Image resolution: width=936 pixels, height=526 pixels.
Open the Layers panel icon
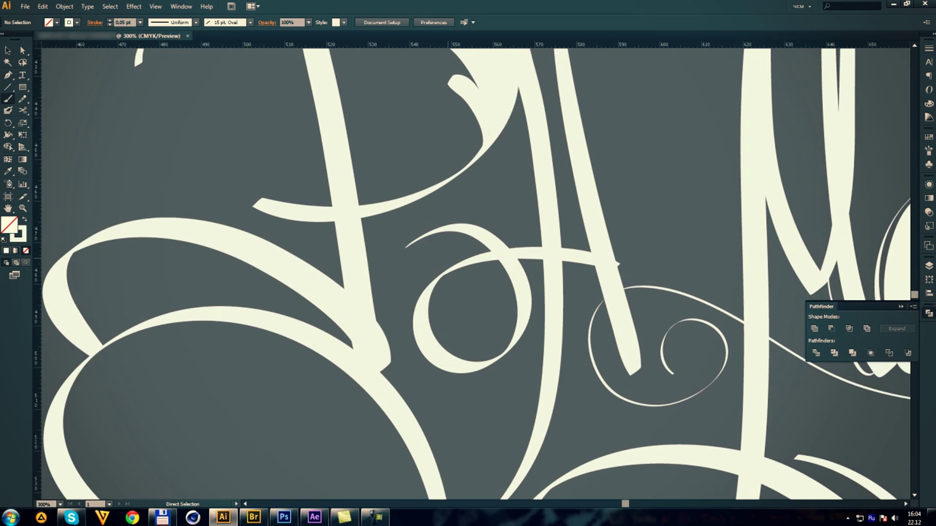coord(929,265)
